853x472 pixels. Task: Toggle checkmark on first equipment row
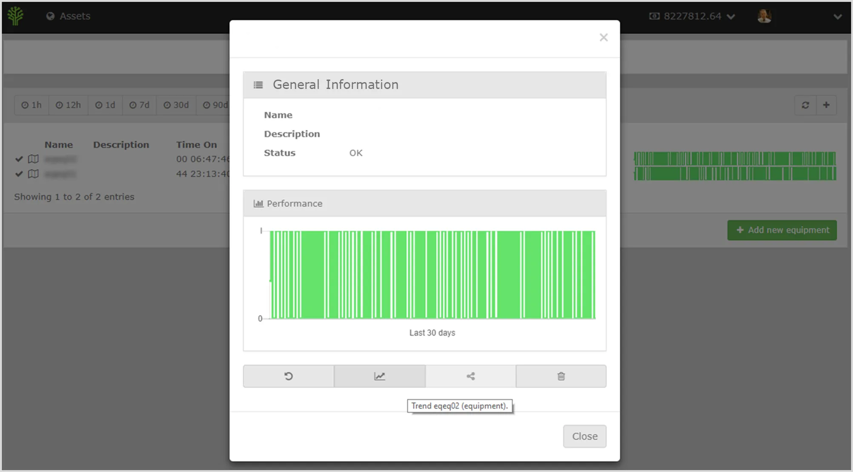pos(19,159)
